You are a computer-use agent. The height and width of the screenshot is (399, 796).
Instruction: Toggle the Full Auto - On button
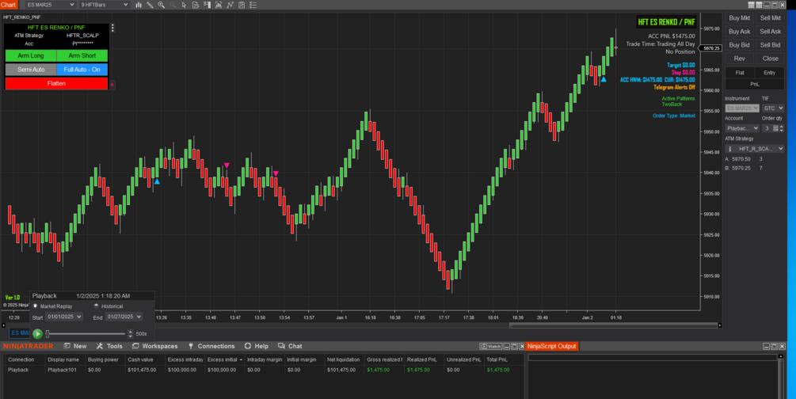point(82,69)
